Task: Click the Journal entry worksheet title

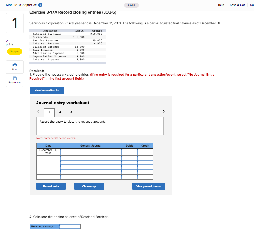Action: [63, 103]
